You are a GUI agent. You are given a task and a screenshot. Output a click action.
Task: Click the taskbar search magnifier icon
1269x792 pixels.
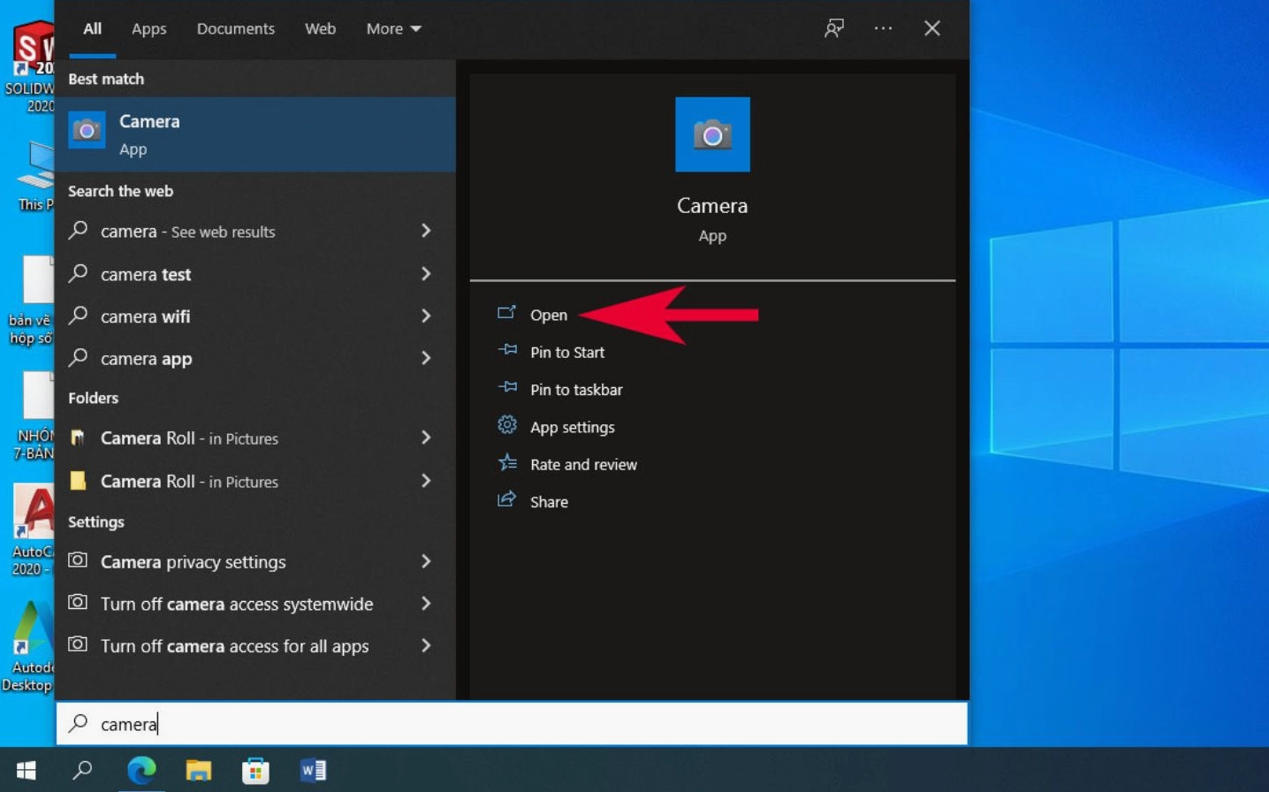pos(83,770)
